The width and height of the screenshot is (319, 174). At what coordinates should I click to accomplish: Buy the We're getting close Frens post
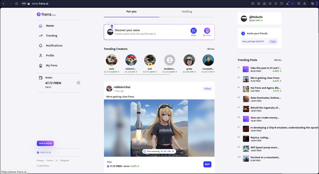click(207, 164)
